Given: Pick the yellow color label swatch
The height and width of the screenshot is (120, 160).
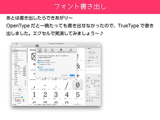Looking at the screenshot, I should click(20, 100).
